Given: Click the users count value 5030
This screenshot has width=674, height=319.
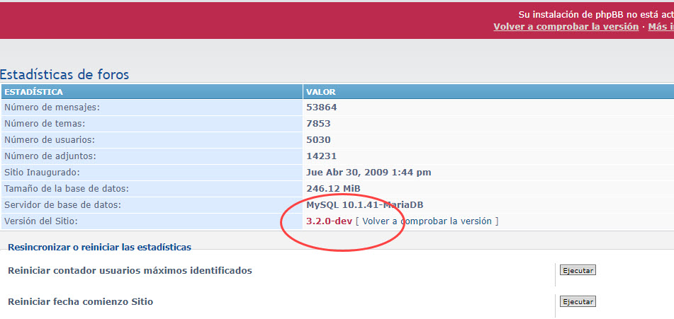Looking at the screenshot, I should pos(318,140).
